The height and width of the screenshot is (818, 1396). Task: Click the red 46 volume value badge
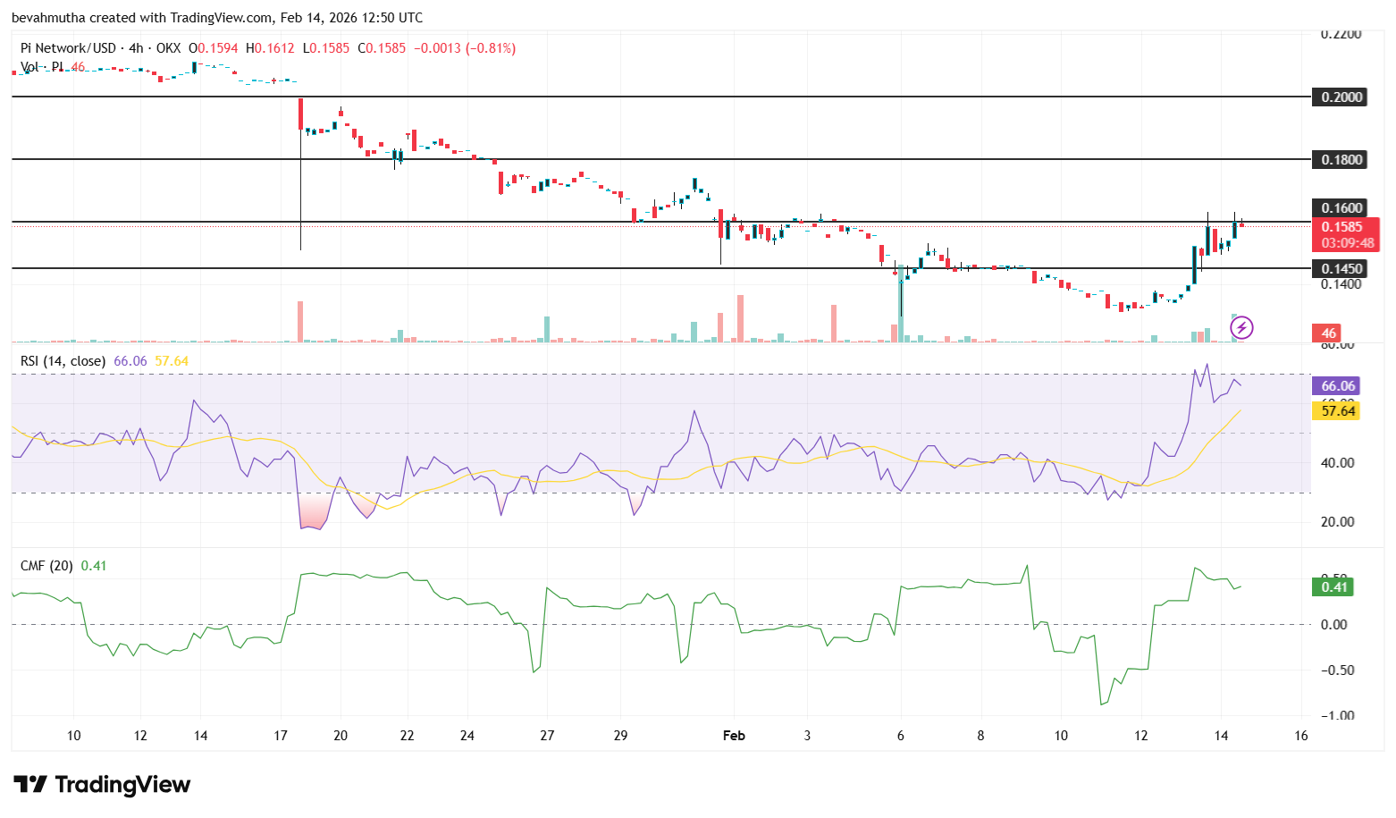[1327, 333]
